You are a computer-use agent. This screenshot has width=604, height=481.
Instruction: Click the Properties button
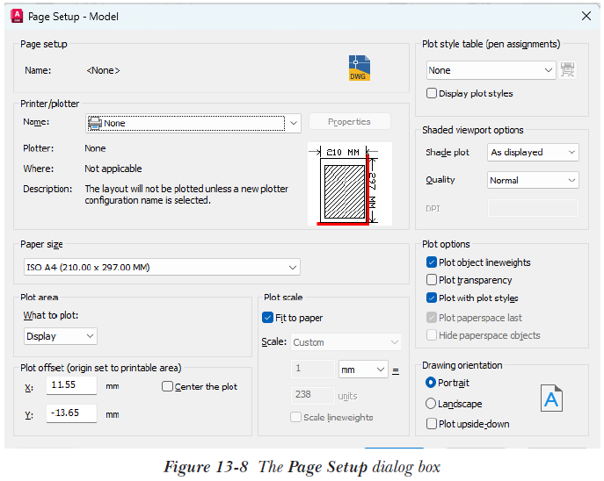pos(349,122)
